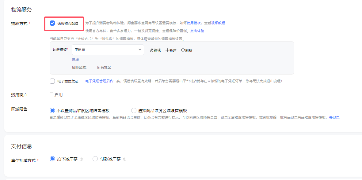362x180 pixels.
Task: Enable the 适用商户 启用 checkbox
Action: click(x=51, y=94)
